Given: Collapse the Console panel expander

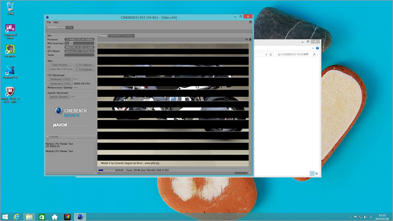Looking at the screenshot, I should pos(48,137).
